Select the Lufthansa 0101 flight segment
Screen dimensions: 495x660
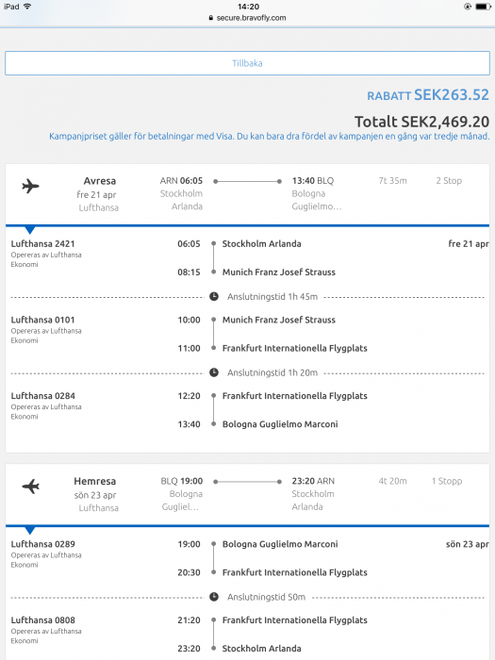click(x=247, y=334)
